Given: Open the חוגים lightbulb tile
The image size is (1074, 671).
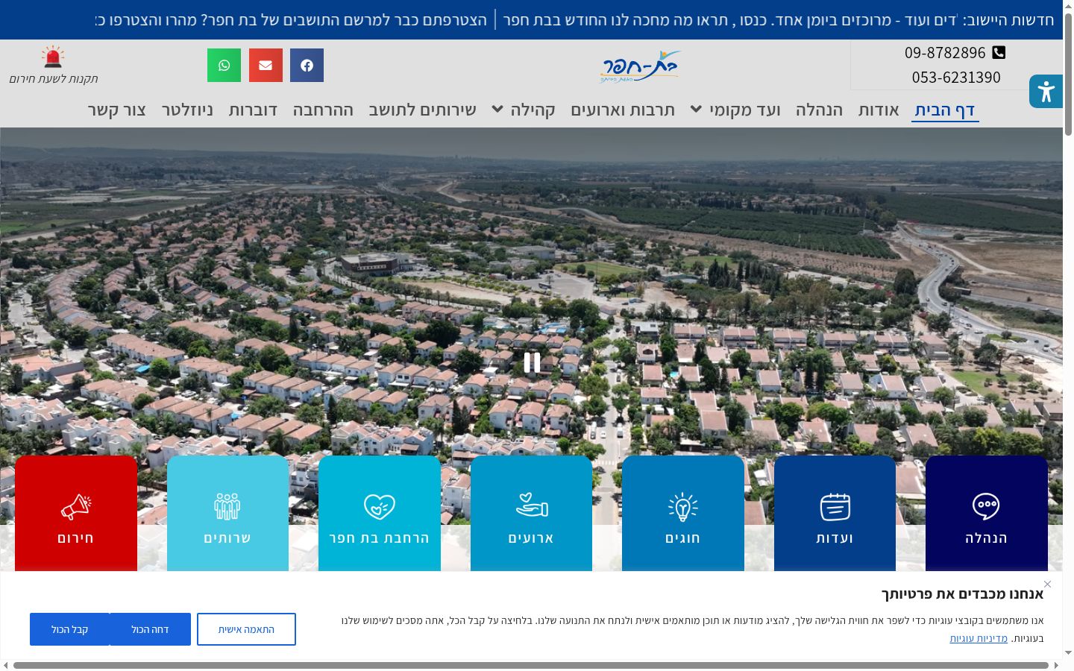Looking at the screenshot, I should tap(683, 514).
